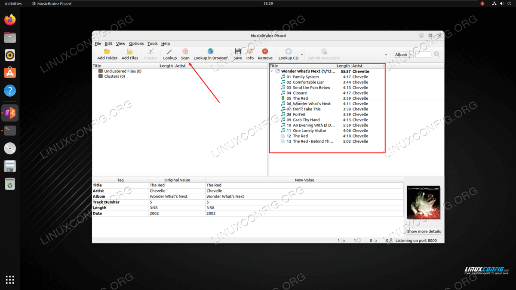This screenshot has width=516, height=290.
Task: Click the Picard icon in the dock
Action: coord(10,113)
